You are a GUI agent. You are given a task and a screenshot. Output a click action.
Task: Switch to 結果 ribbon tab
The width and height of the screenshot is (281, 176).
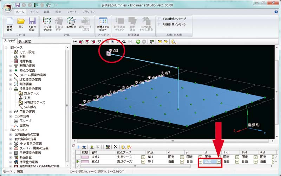tap(47, 12)
